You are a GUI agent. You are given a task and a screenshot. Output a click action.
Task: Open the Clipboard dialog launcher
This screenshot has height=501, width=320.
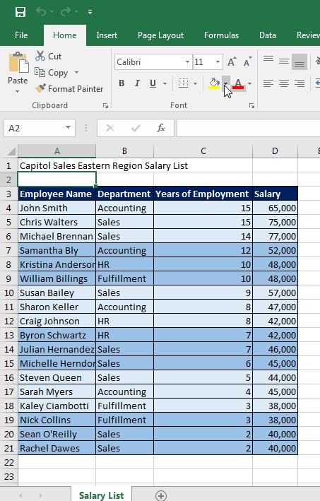tap(105, 106)
